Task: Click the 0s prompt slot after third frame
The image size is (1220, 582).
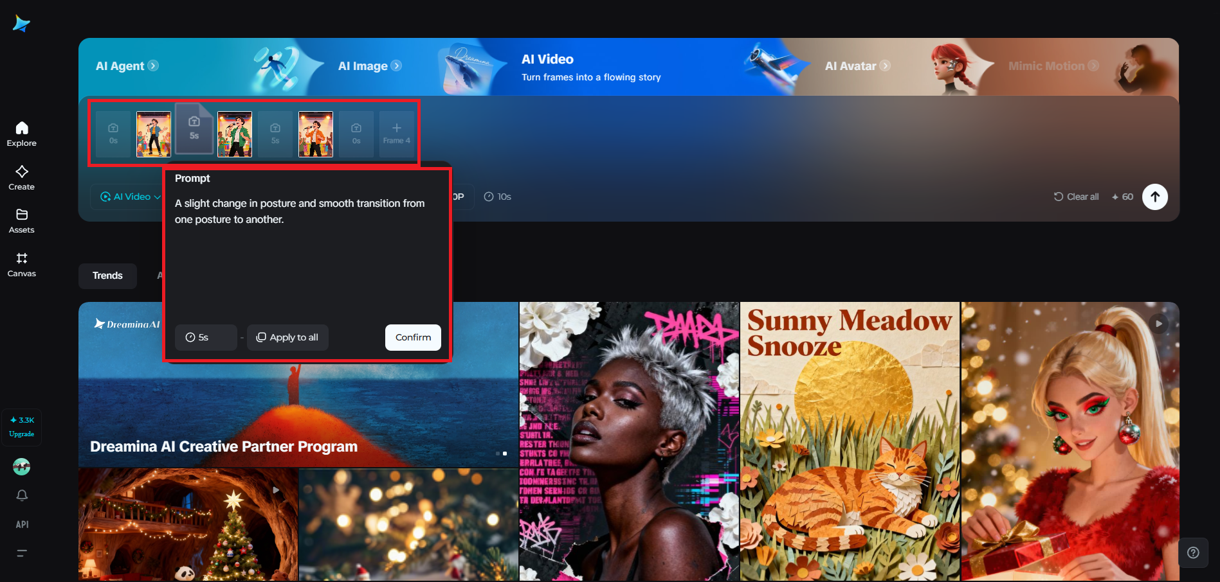Action: tap(356, 134)
